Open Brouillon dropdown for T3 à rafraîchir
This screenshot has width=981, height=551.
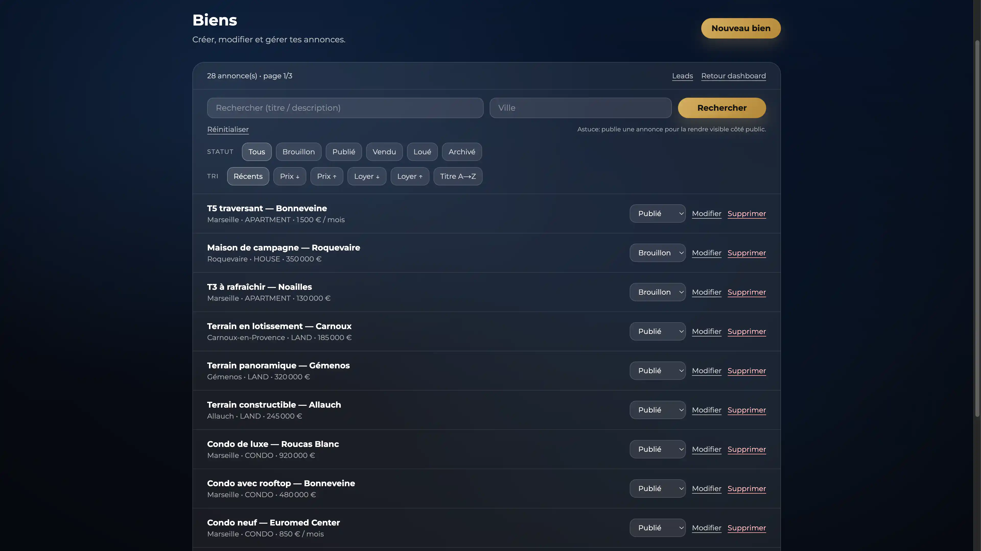pos(657,292)
